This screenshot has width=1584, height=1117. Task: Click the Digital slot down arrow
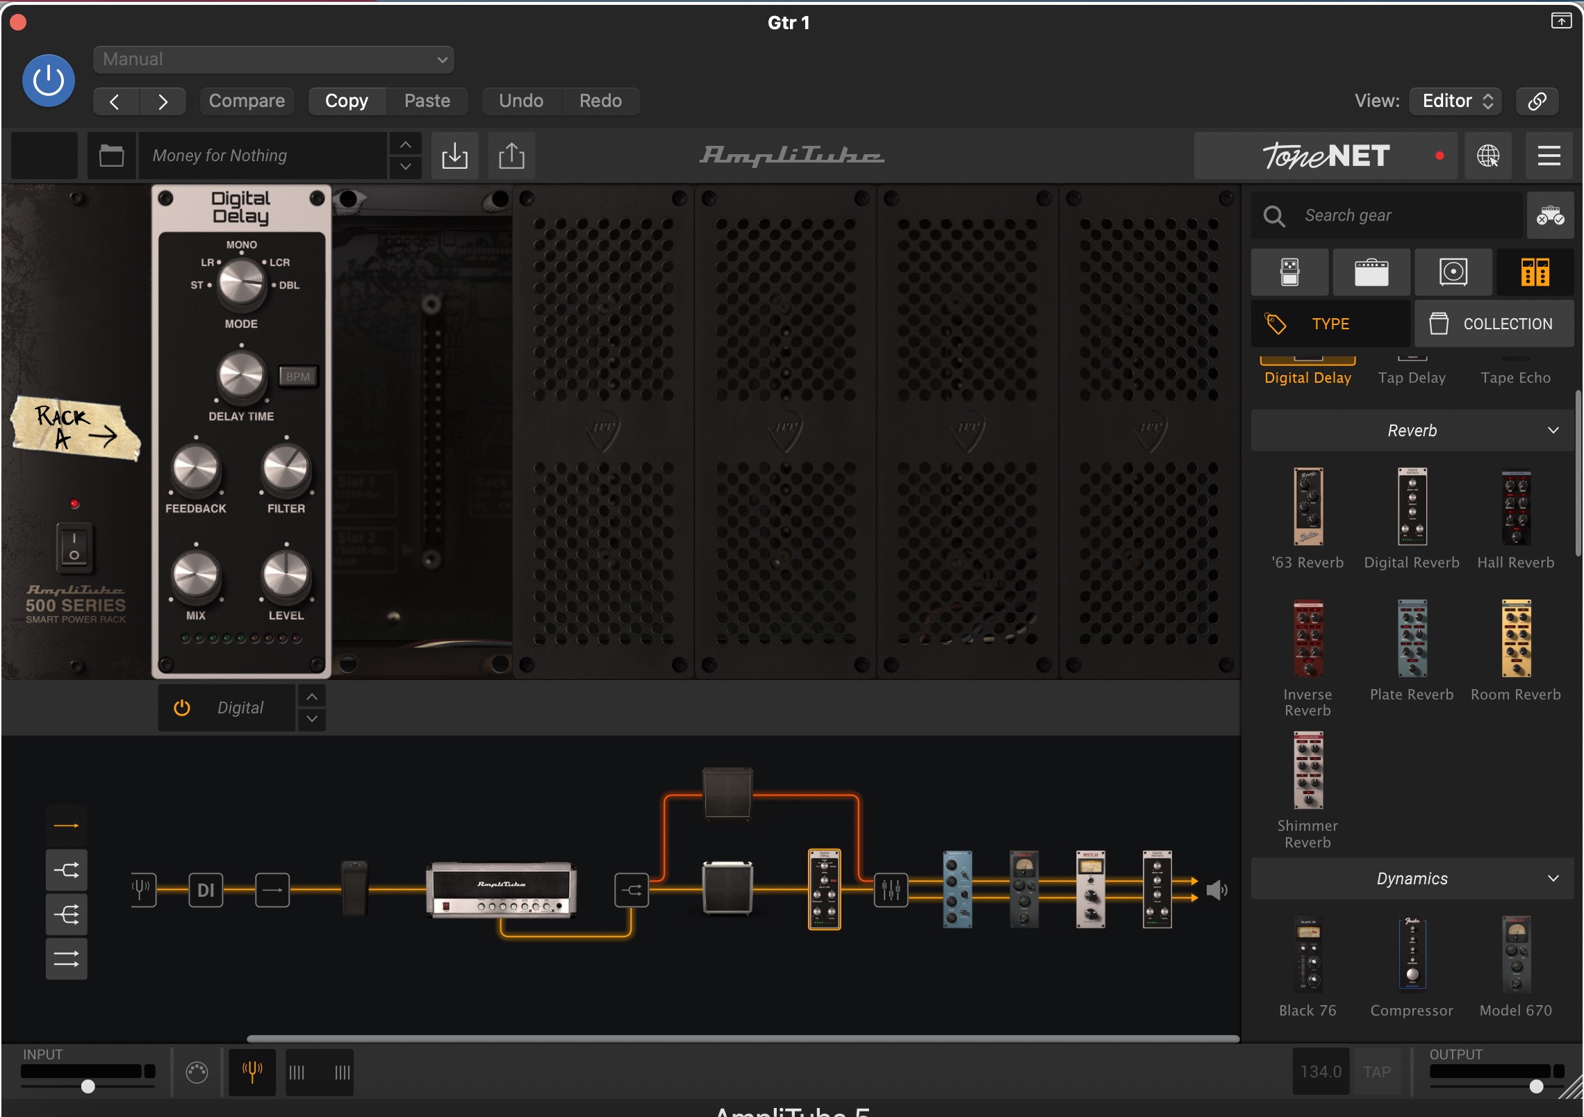click(x=313, y=719)
